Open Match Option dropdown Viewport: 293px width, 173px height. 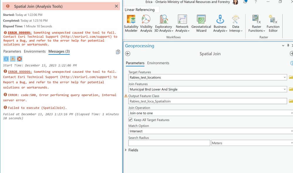(292, 131)
